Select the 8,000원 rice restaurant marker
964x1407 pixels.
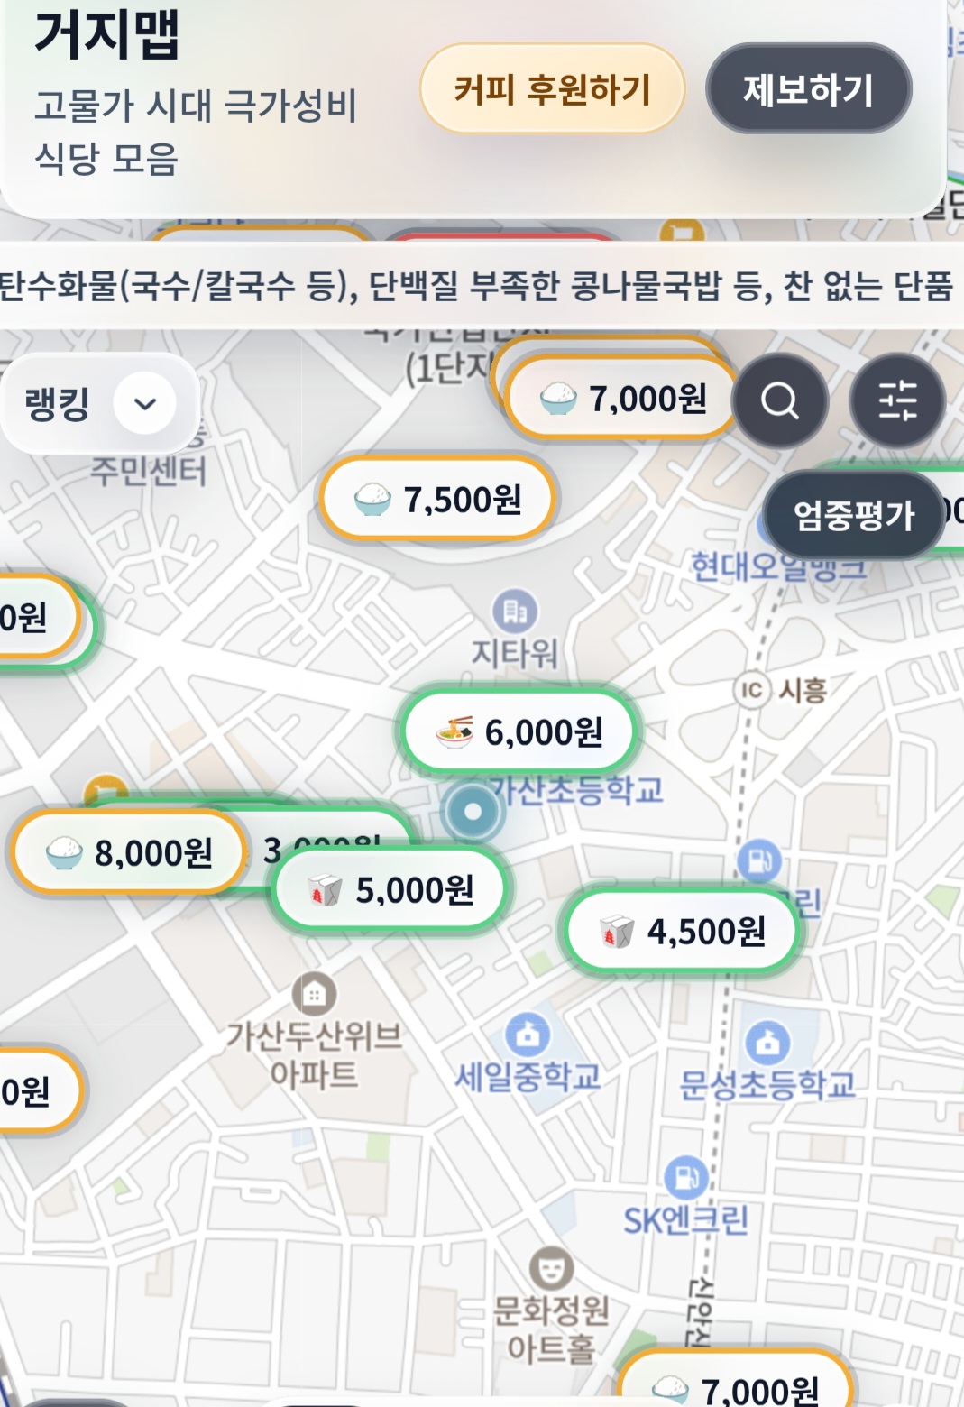click(129, 852)
